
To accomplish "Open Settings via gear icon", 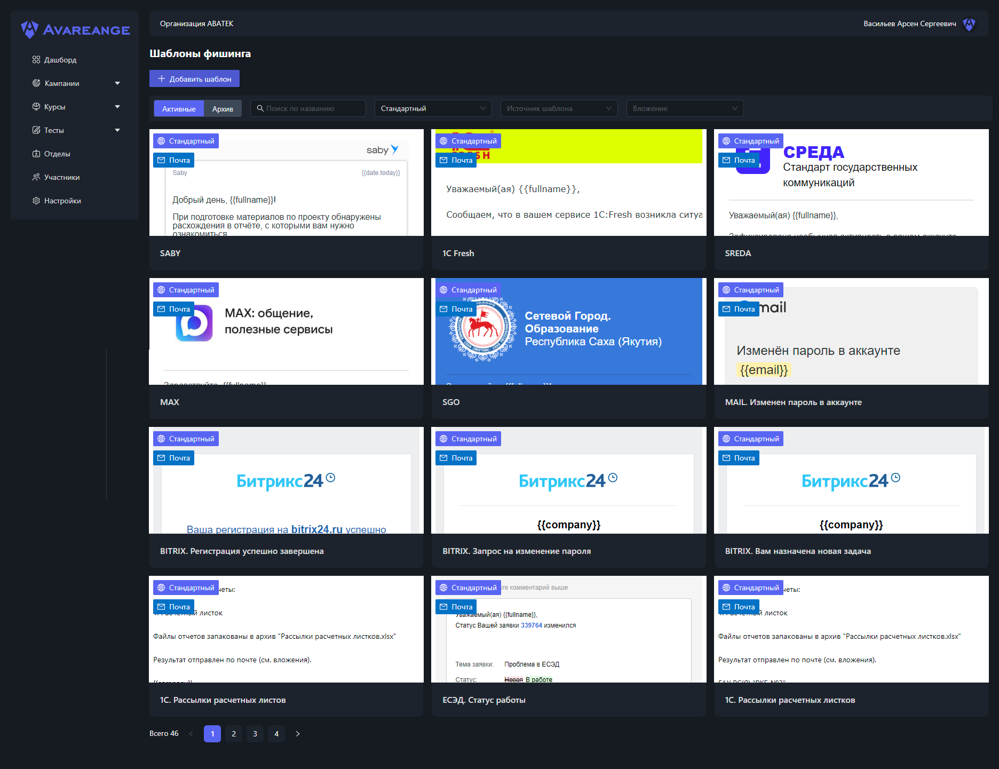I will pos(36,201).
